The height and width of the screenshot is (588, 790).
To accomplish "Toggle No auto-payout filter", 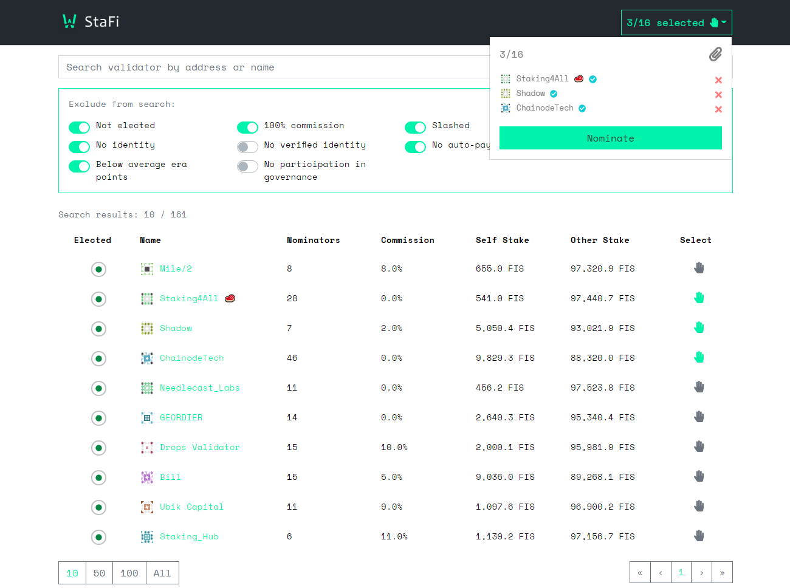I will (415, 146).
